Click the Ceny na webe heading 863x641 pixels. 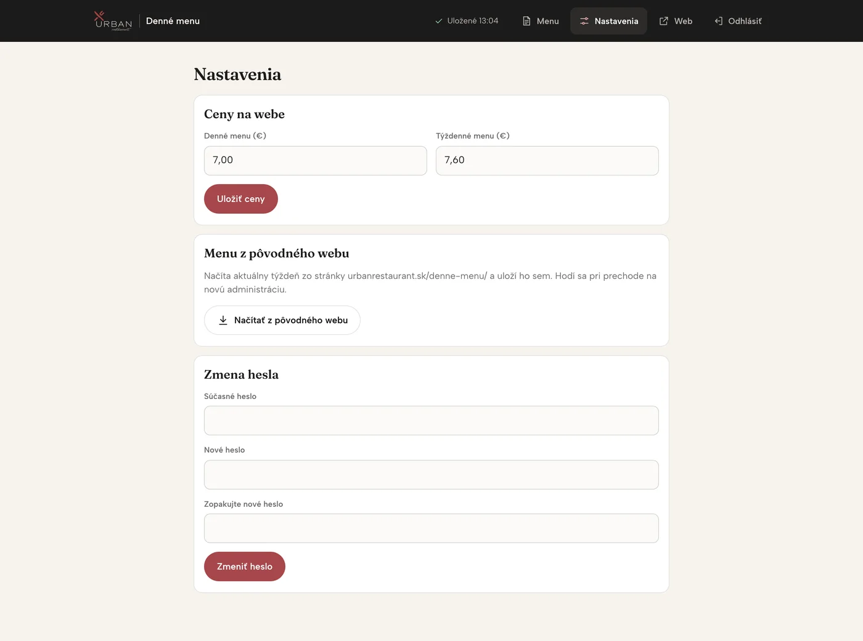(244, 114)
